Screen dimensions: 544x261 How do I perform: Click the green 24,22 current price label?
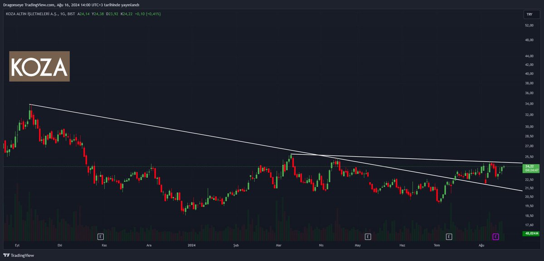coord(530,169)
